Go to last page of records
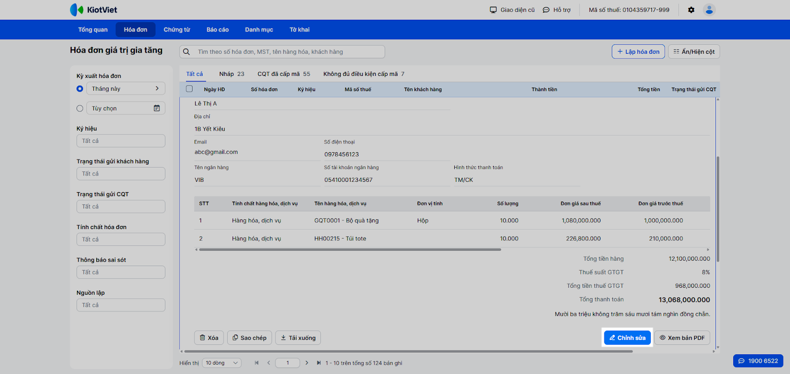 [x=318, y=363]
